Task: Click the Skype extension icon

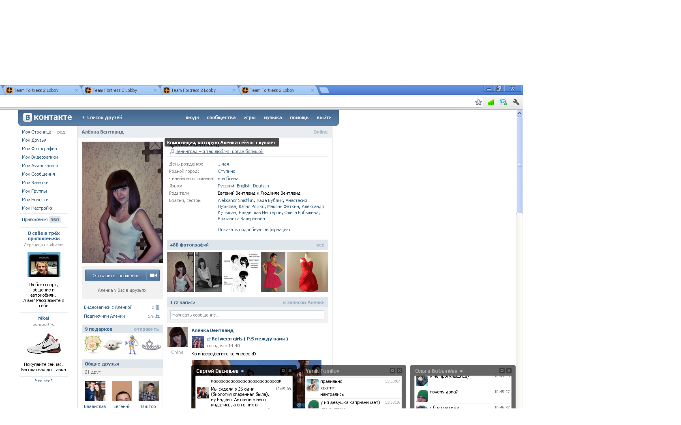Action: 503,102
